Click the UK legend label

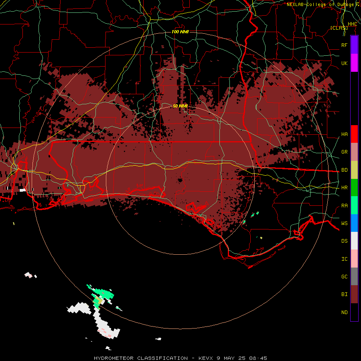coord(344,63)
